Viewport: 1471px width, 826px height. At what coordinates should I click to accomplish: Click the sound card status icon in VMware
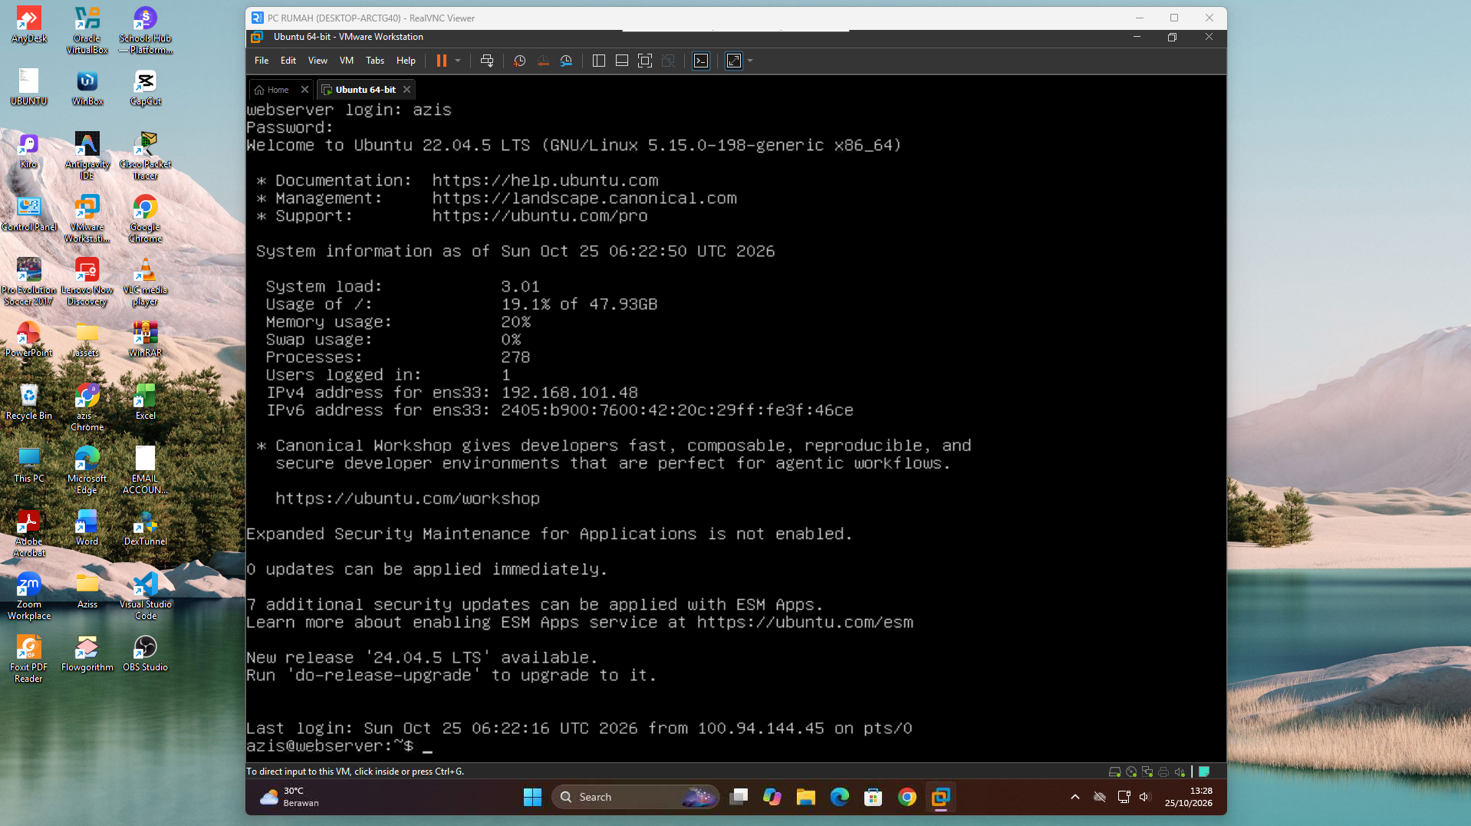click(x=1180, y=772)
